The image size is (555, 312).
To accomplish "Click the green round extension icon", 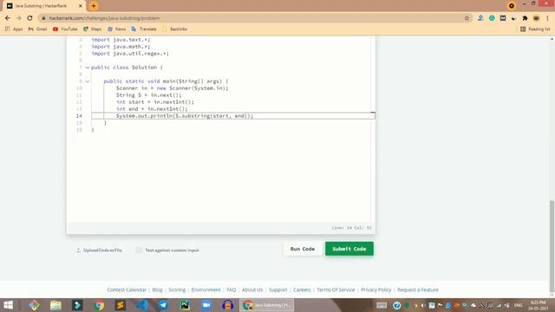I will coord(492,18).
